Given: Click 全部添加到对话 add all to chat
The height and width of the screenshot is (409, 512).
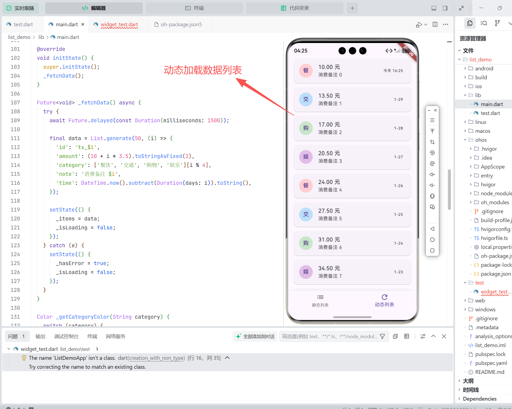Looking at the screenshot, I should 255,336.
